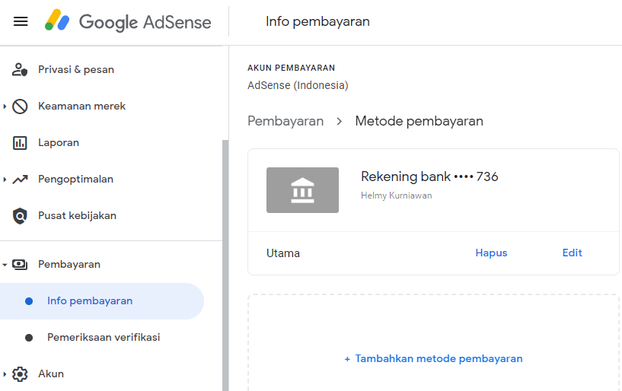
Task: Click Hapus to remove bank account
Action: [491, 253]
